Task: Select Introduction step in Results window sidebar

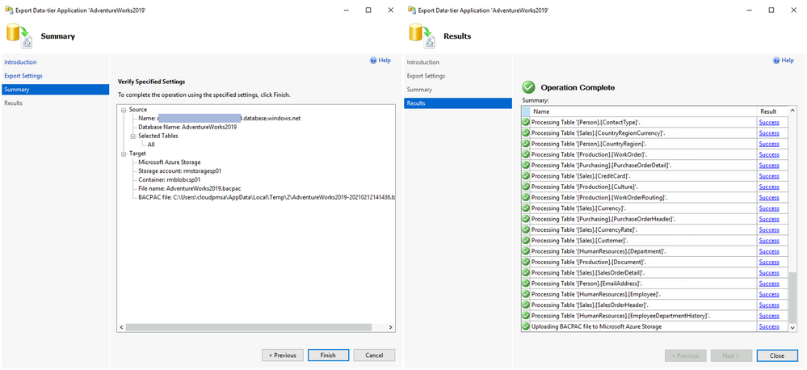Action: 423,62
